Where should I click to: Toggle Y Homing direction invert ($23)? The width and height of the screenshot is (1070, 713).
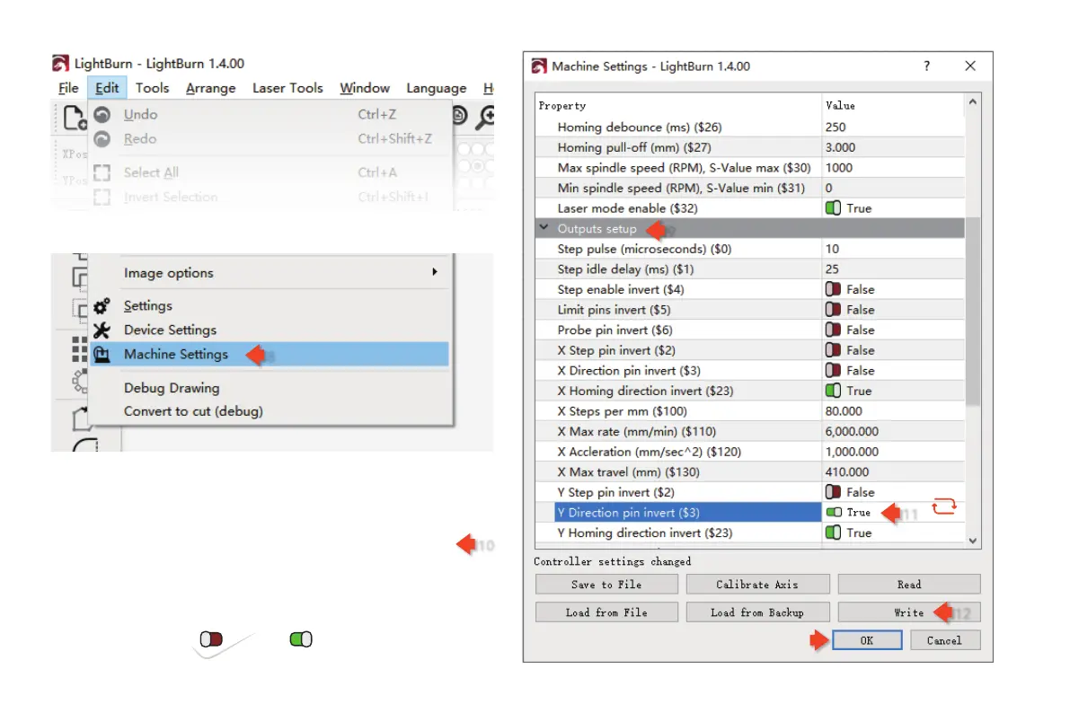coord(833,533)
